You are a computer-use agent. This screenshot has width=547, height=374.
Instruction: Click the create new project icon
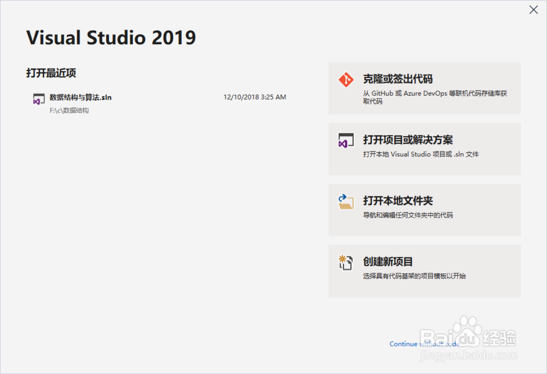pos(346,262)
